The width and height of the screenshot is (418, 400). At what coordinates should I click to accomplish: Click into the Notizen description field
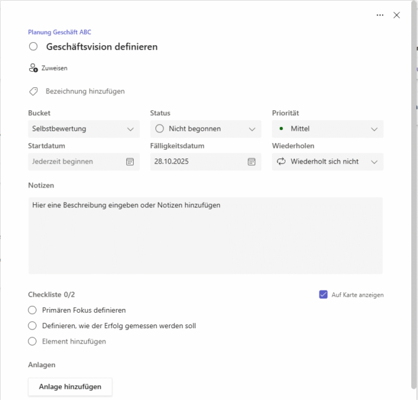click(205, 235)
